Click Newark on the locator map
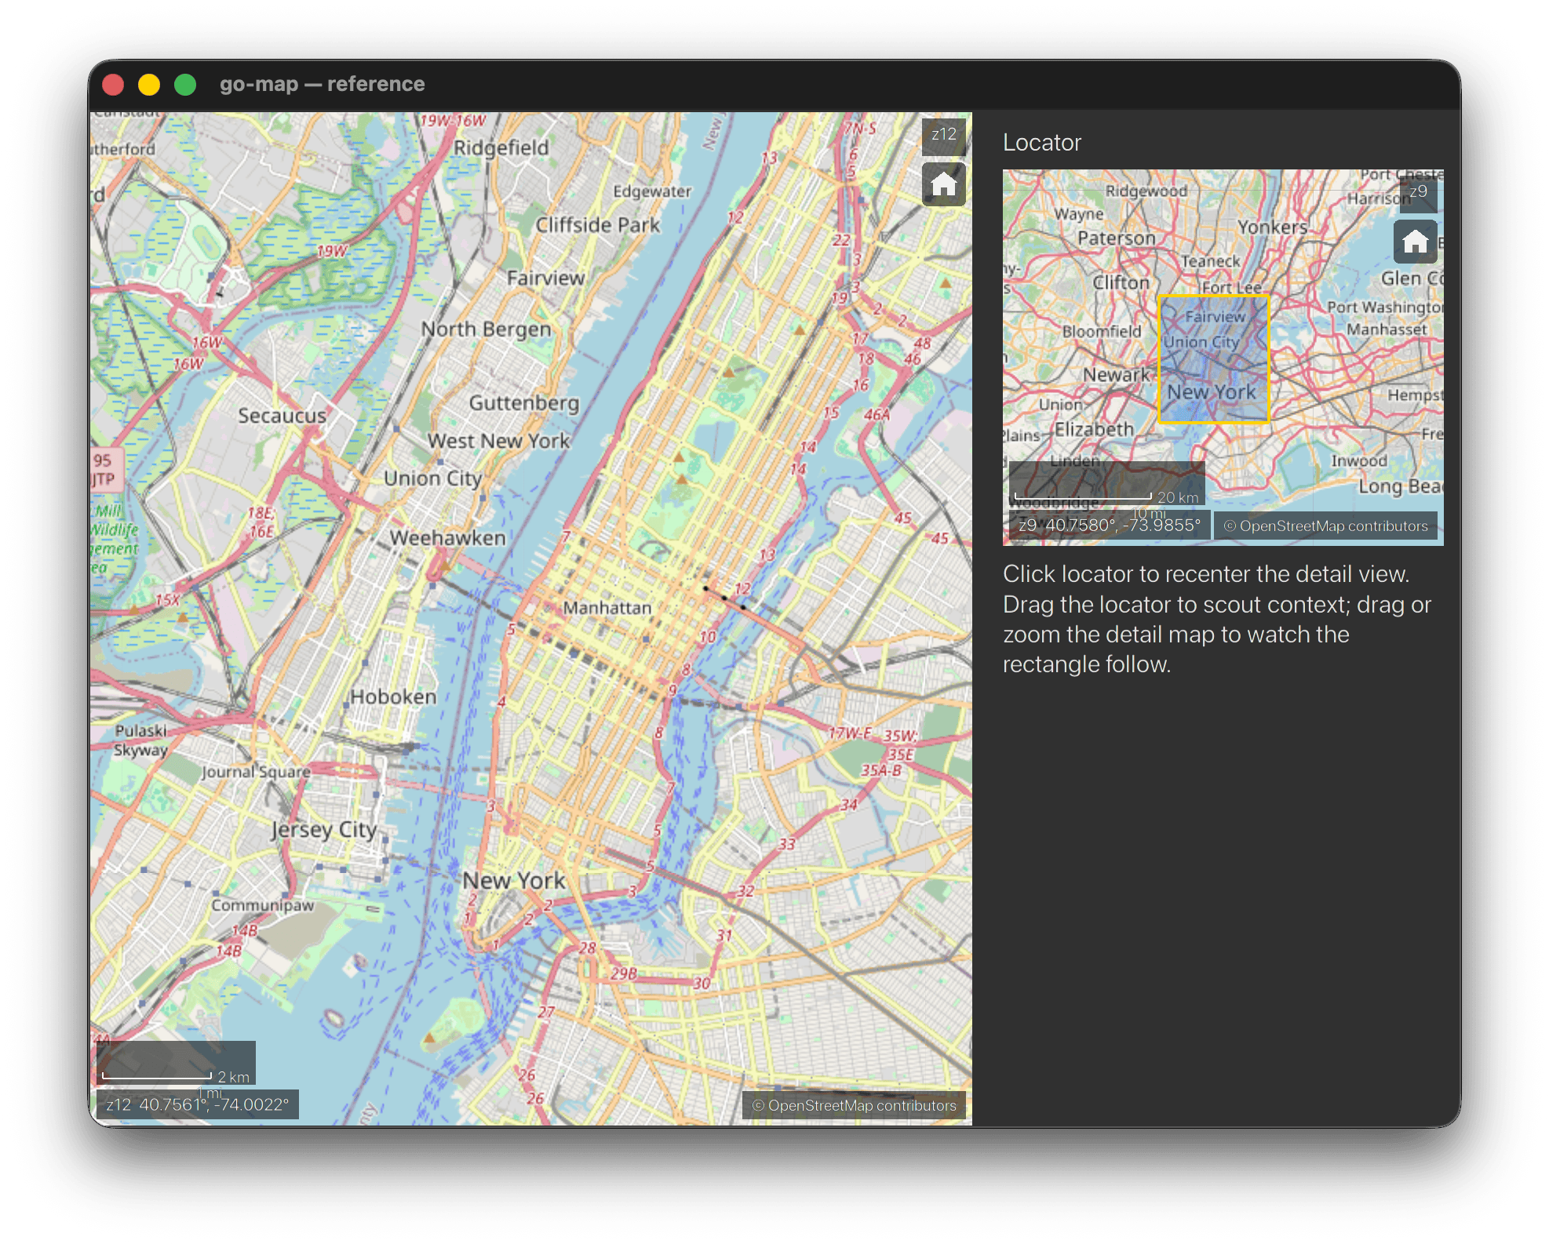Image resolution: width=1549 pixels, height=1244 pixels. coord(1116,375)
